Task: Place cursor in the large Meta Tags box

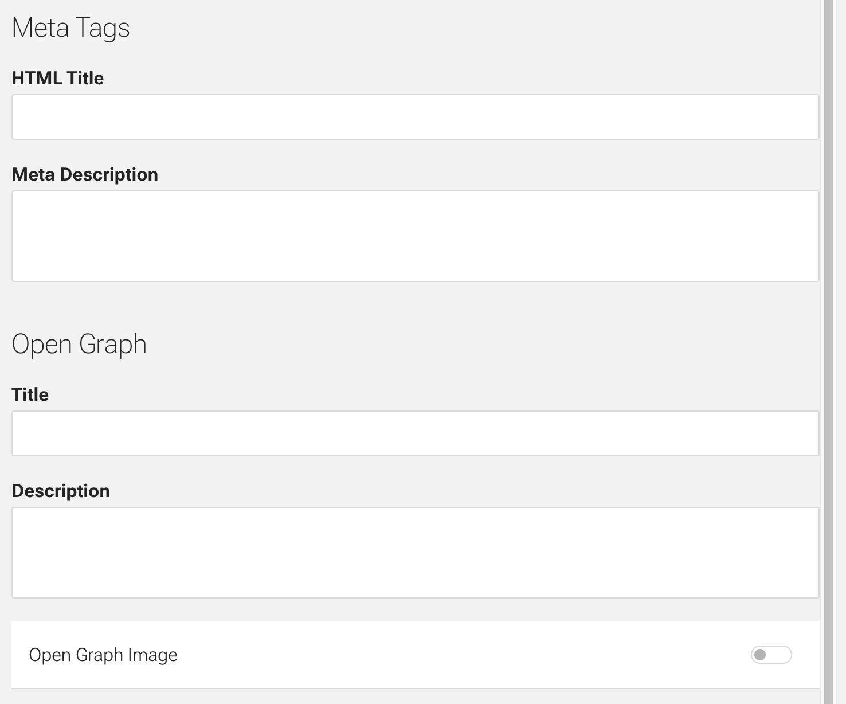Action: coord(415,236)
